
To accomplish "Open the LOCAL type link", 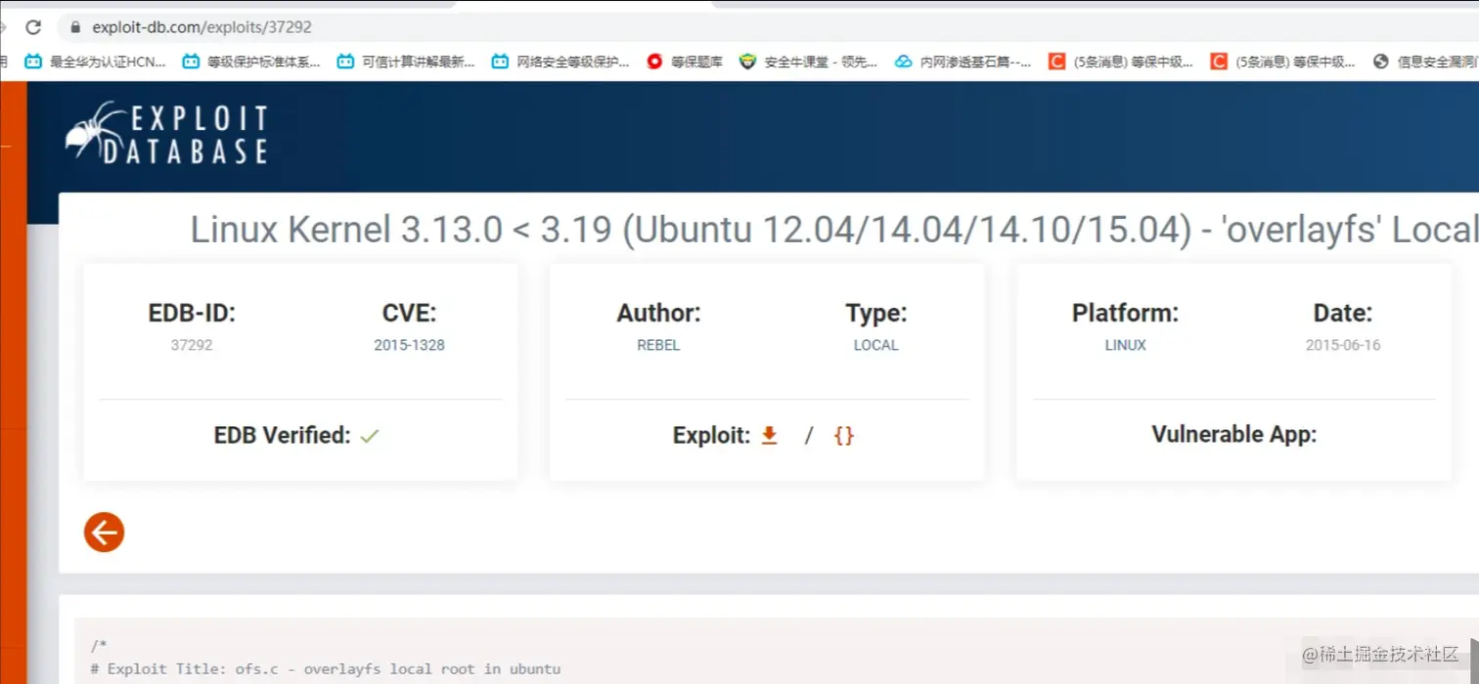I will pos(875,345).
